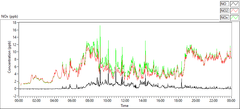Click the 14:00 x-axis time label
The width and height of the screenshot is (240, 109).
click(x=143, y=101)
